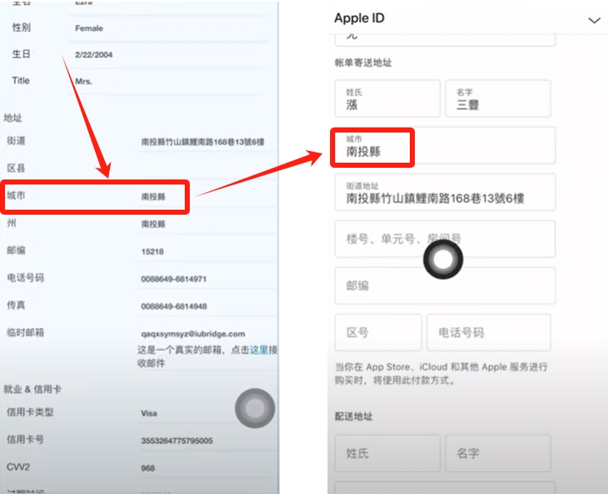Viewport: 608px width, 494px height.
Task: Select the phone number 0088649-6814971
Action: coord(174,279)
